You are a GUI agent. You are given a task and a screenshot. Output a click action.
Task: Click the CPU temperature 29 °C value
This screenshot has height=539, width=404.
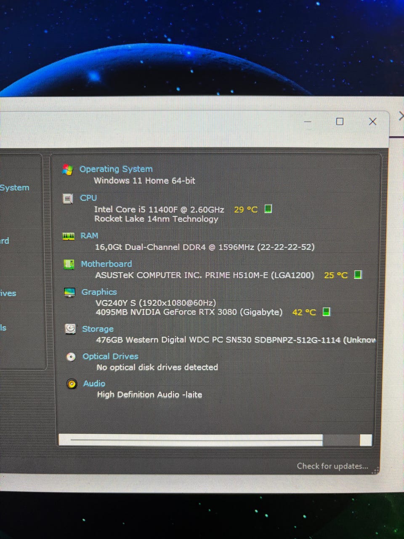pos(246,209)
